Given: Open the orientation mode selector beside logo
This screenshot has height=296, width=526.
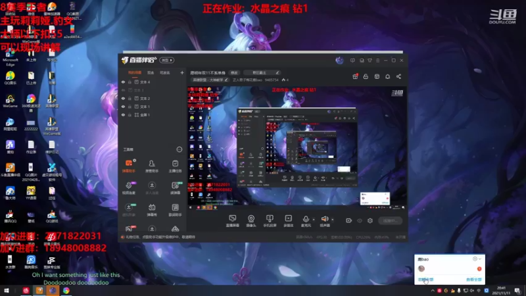Looking at the screenshot, I should pyautogui.click(x=167, y=61).
